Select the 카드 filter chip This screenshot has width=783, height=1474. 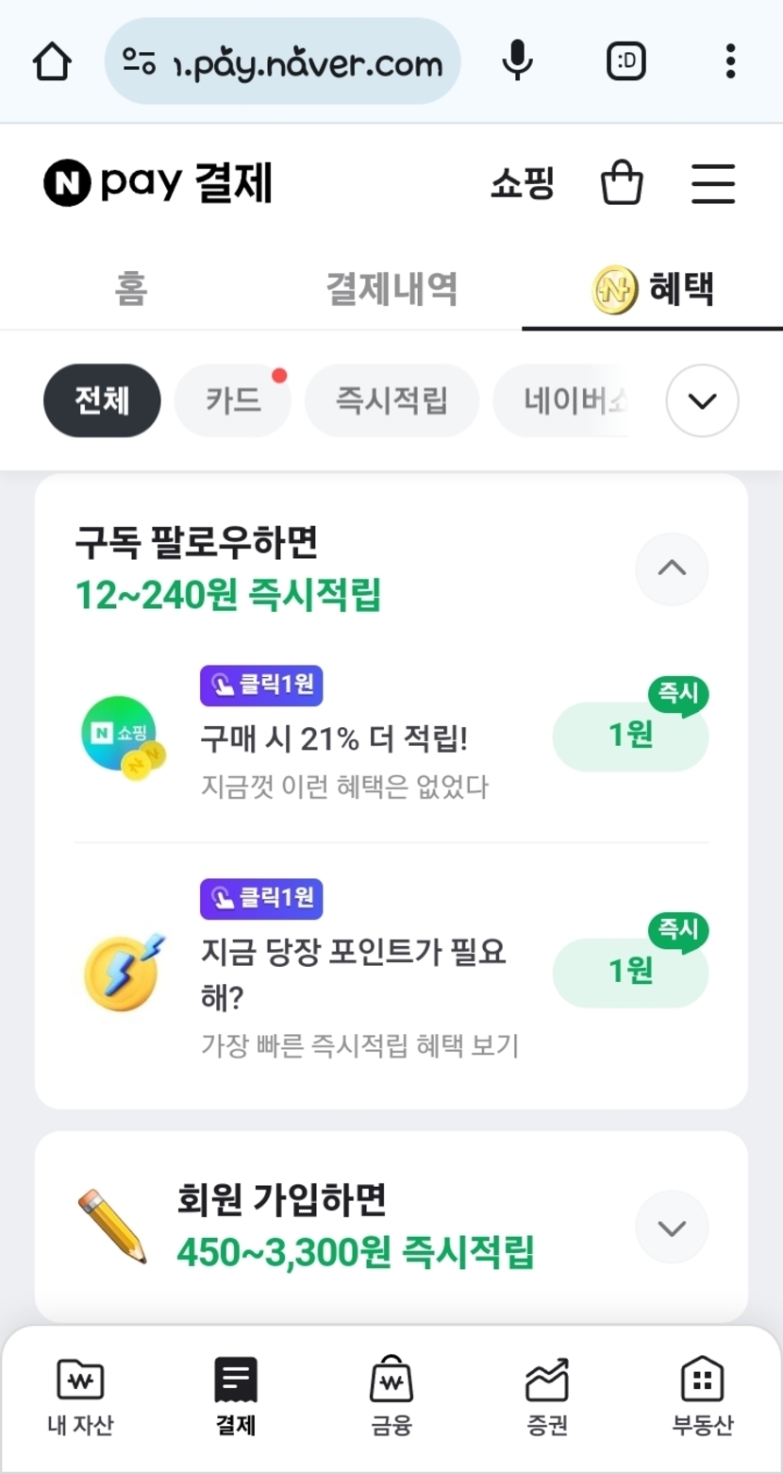(x=232, y=400)
